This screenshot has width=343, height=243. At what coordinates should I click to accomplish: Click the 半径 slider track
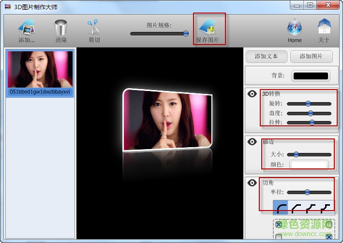click(309, 193)
